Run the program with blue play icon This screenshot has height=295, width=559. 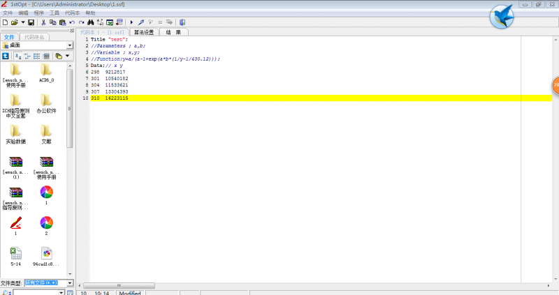click(x=131, y=22)
